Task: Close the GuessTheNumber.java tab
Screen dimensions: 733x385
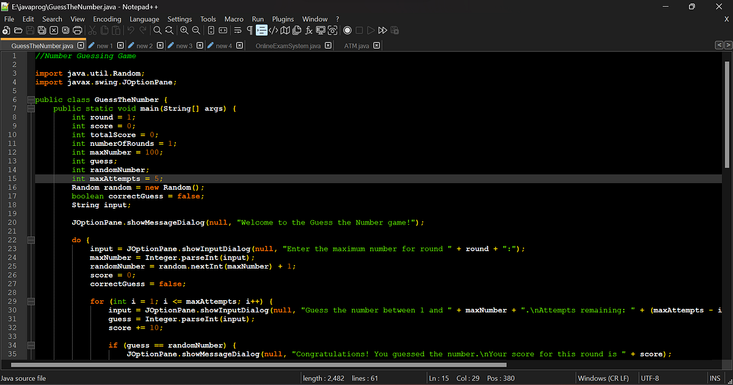Action: 81,46
